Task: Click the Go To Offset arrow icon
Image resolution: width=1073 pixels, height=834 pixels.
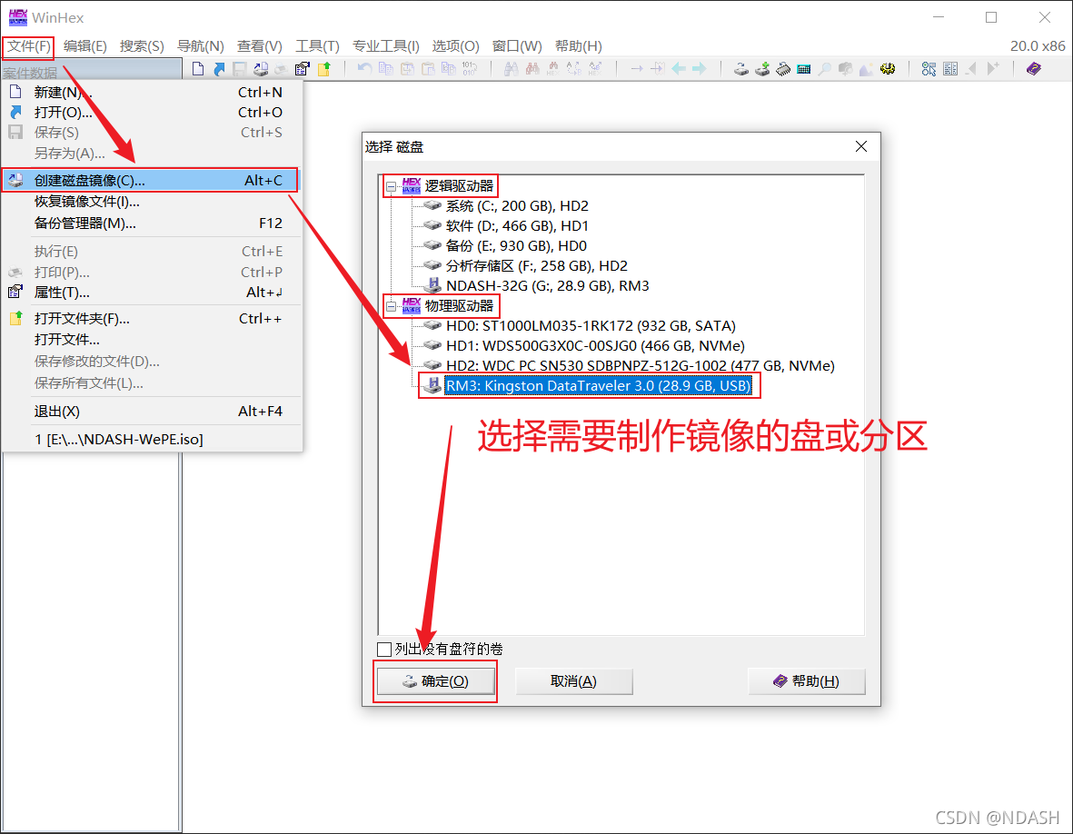Action: click(636, 68)
